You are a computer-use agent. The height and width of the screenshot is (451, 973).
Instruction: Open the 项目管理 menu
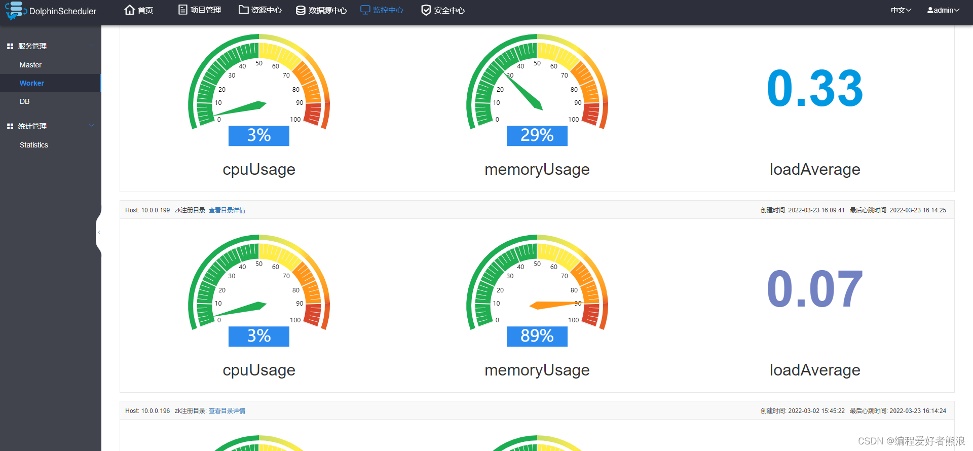click(x=200, y=10)
